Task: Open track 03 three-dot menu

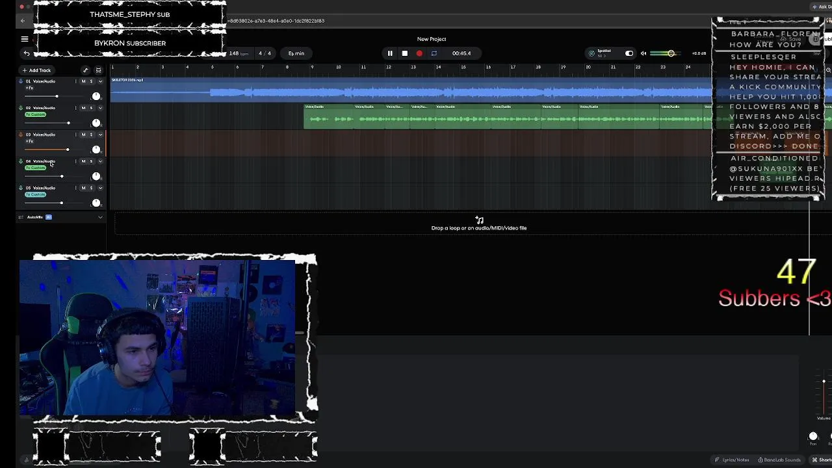Action: (x=75, y=135)
